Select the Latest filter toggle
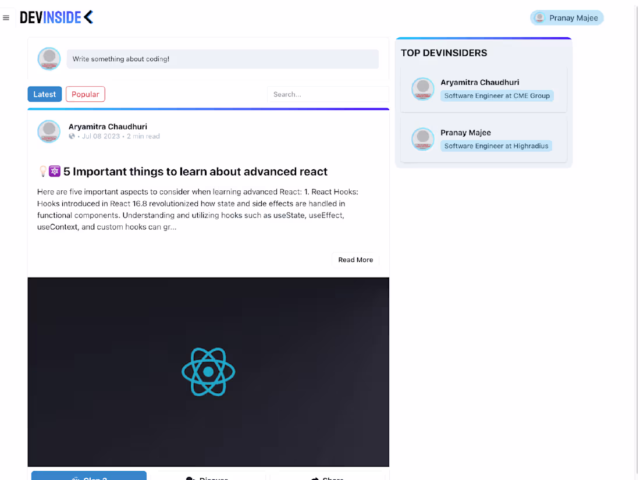This screenshot has width=640, height=480. coord(44,94)
